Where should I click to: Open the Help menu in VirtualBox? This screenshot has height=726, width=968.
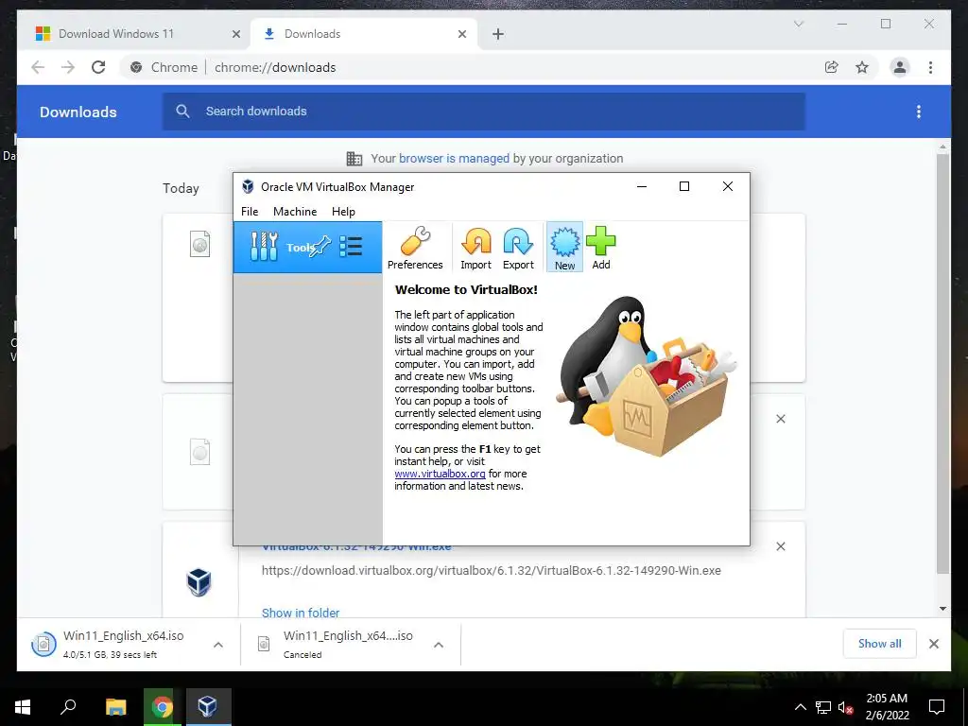343,211
